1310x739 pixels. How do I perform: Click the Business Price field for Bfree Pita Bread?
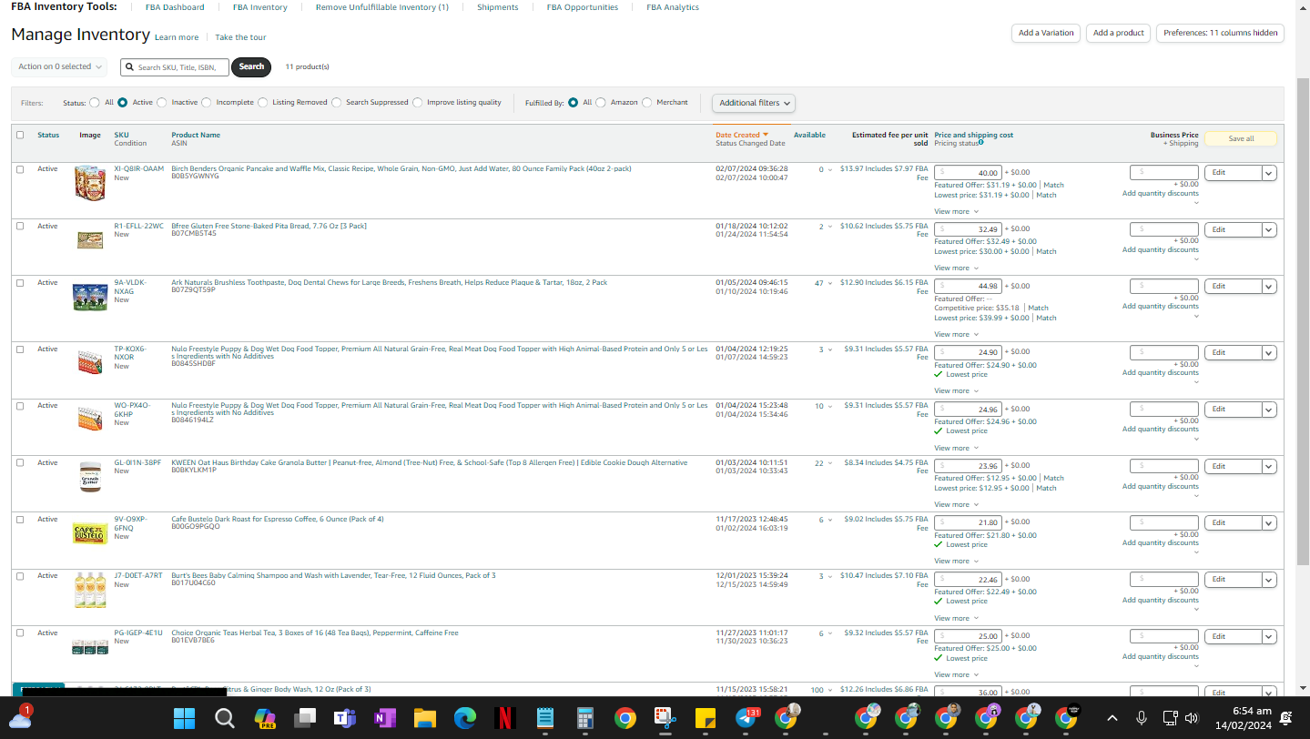pos(1164,229)
